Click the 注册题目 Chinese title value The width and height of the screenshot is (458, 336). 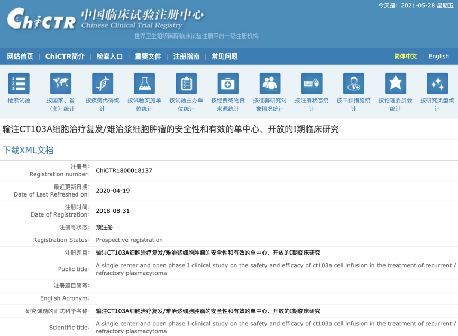(208, 253)
